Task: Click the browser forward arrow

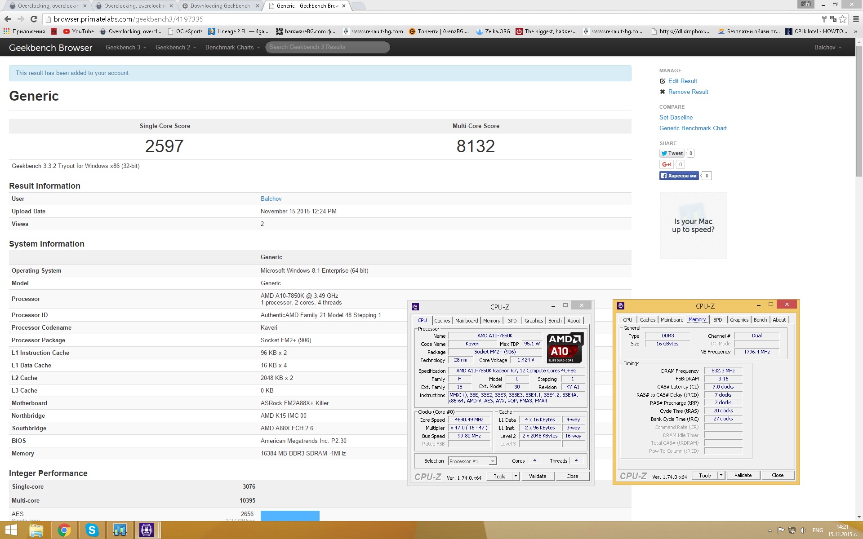Action: [x=21, y=19]
